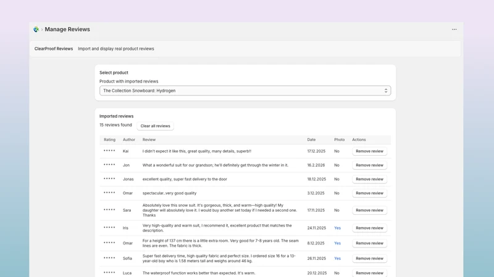Click Luca's review about the waterproof function
Viewport: 494px width, 277px height.
[199, 273]
